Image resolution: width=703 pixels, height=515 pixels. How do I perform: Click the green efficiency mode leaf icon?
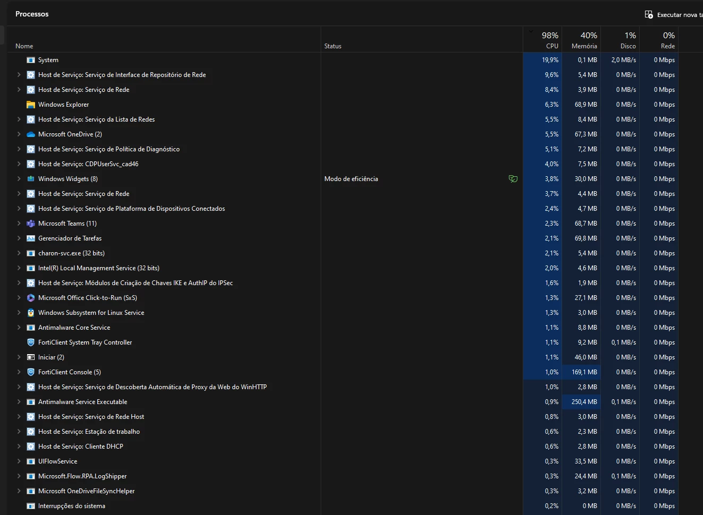pyautogui.click(x=513, y=179)
